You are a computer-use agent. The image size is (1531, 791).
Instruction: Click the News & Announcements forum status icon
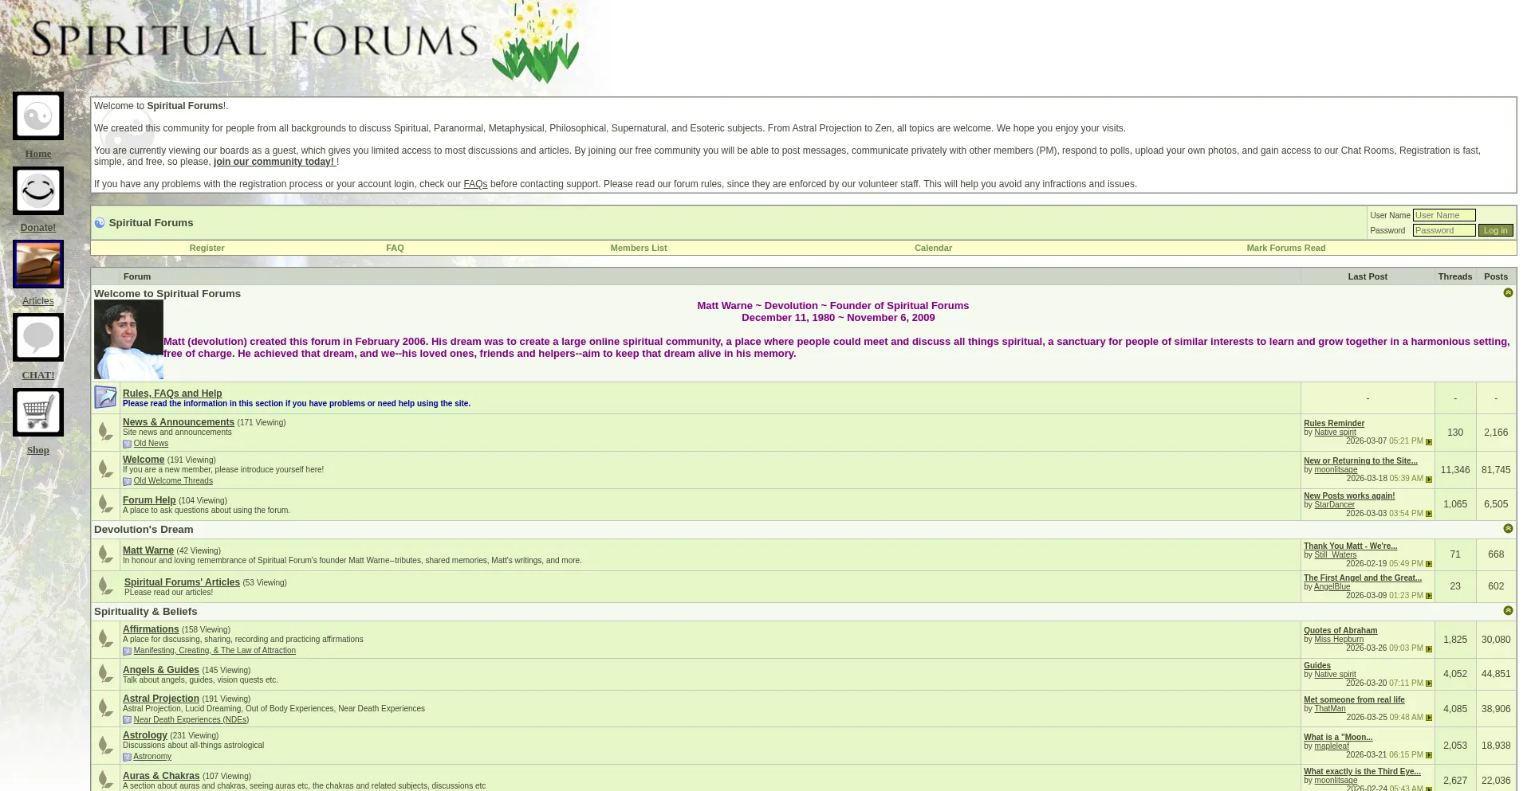tap(105, 432)
